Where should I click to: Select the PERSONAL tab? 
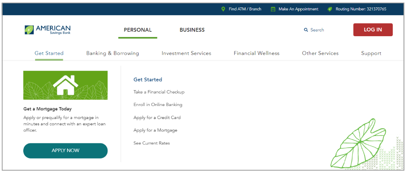(x=138, y=30)
